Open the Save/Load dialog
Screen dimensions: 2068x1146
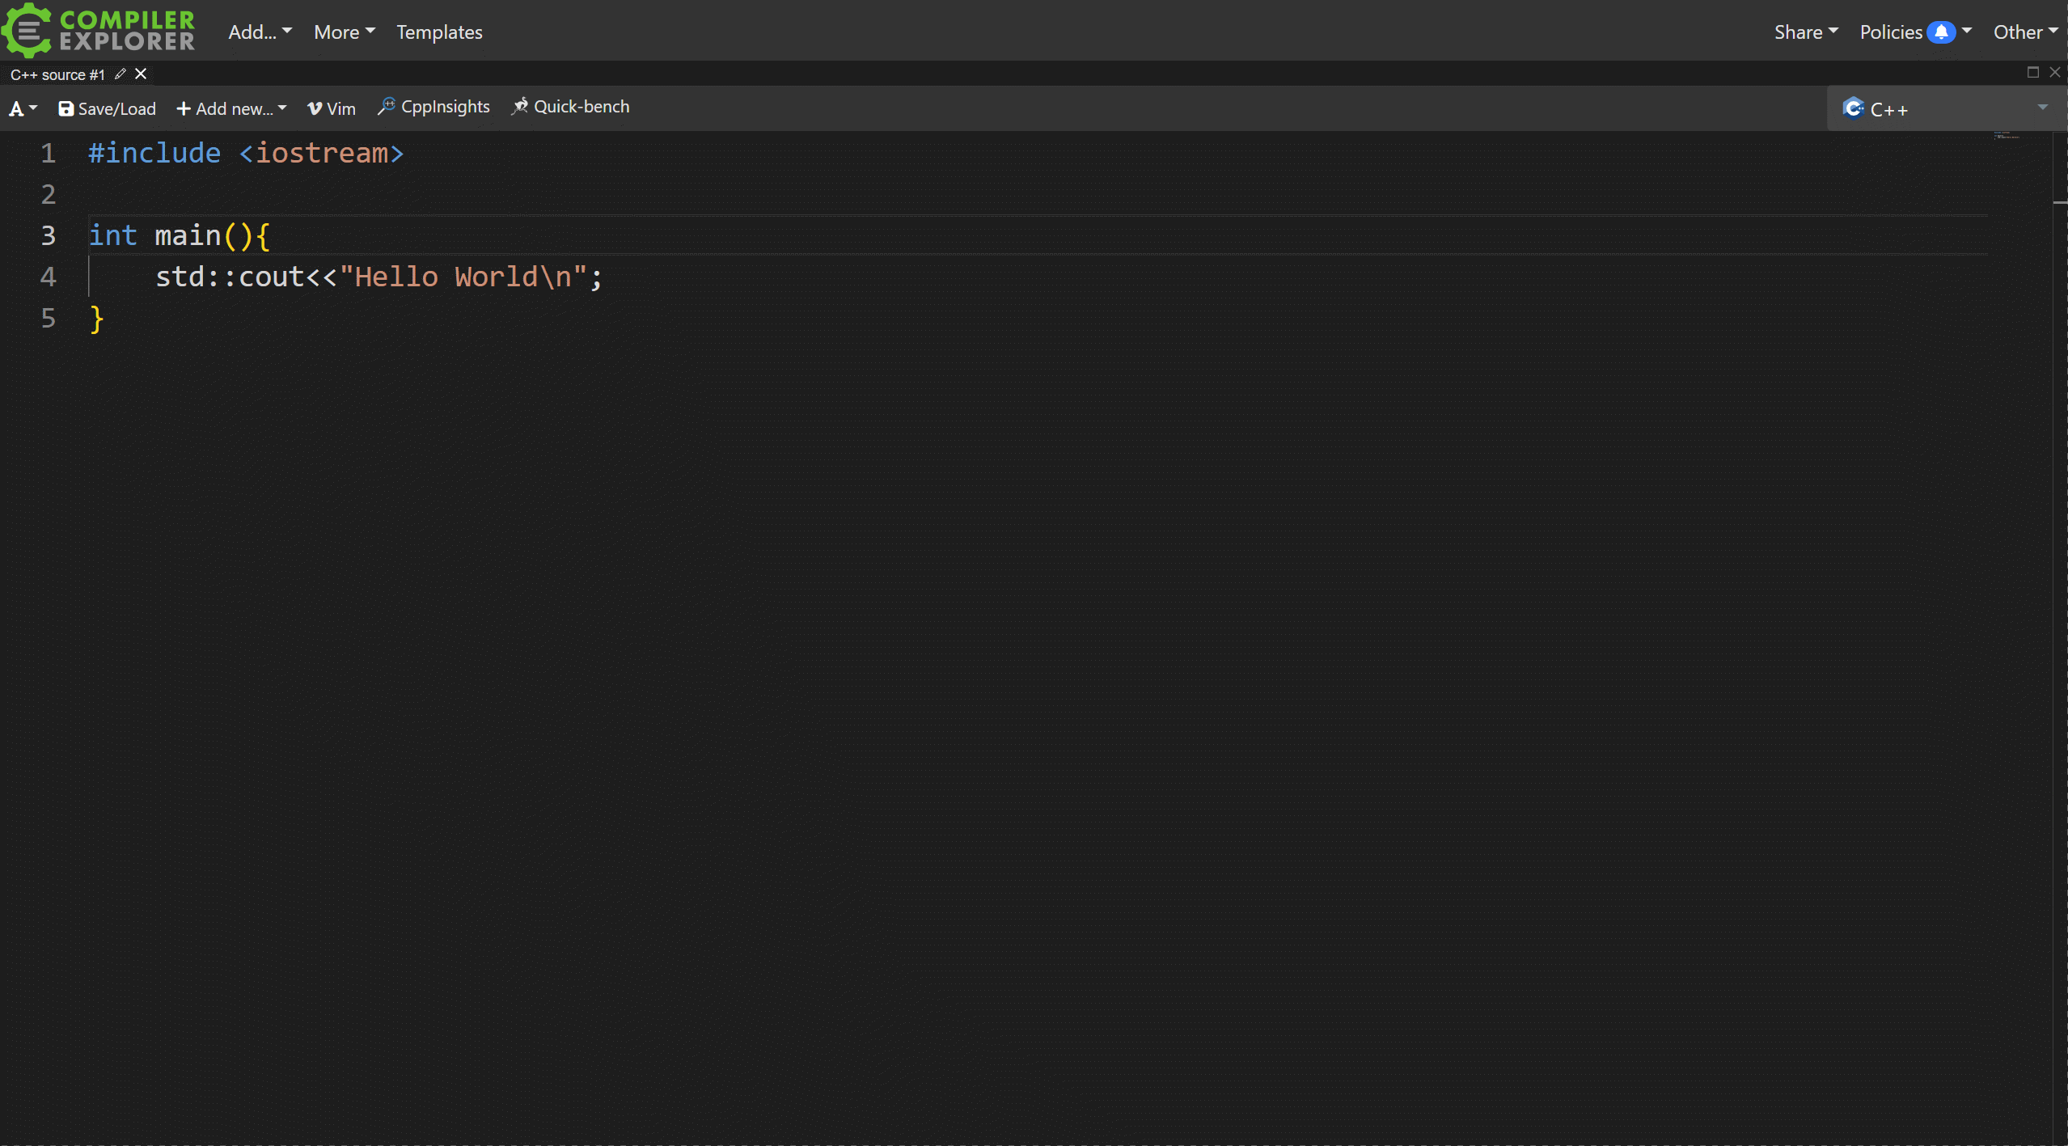coord(107,108)
